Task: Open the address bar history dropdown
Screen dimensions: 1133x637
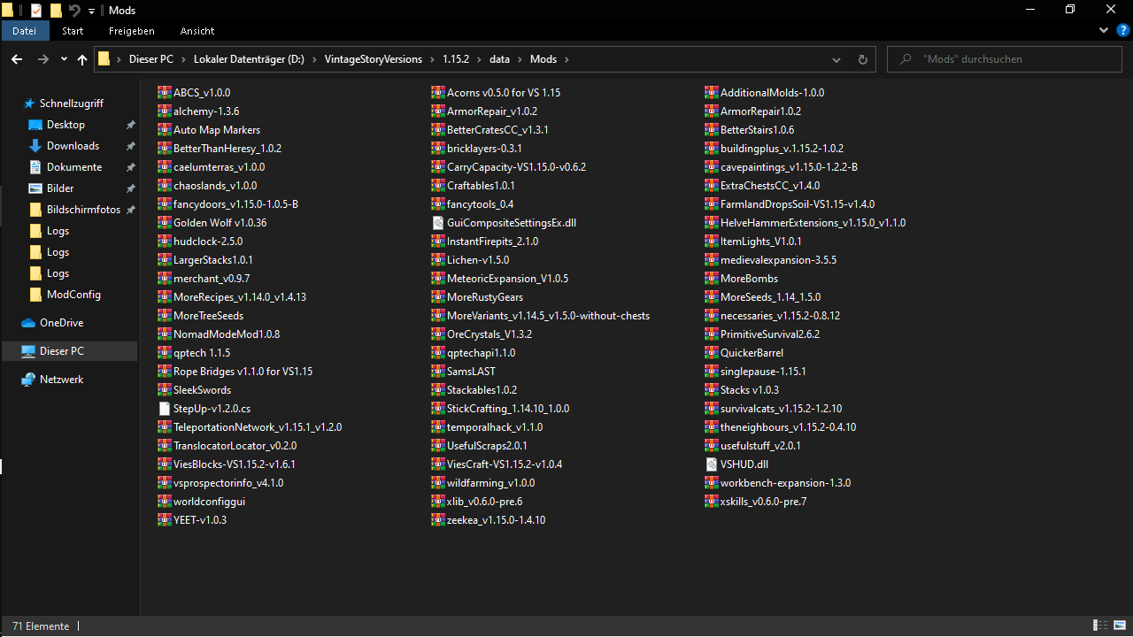Action: coord(836,59)
